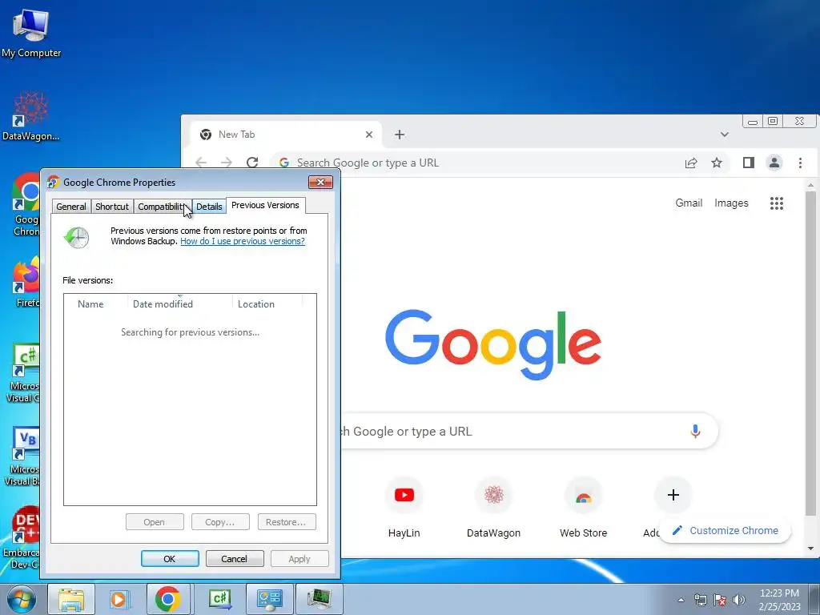Open Windows Explorer from the taskbar
The width and height of the screenshot is (820, 615).
pyautogui.click(x=71, y=599)
